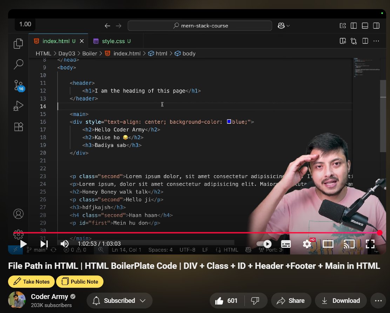Switch to theater mode
This screenshot has height=313, width=390.
328,244
